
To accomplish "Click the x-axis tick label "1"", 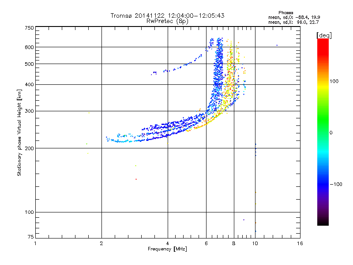I will pos(35,244).
